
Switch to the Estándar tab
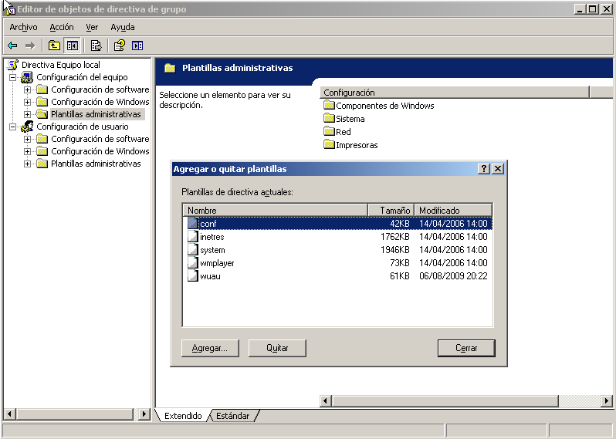232,416
